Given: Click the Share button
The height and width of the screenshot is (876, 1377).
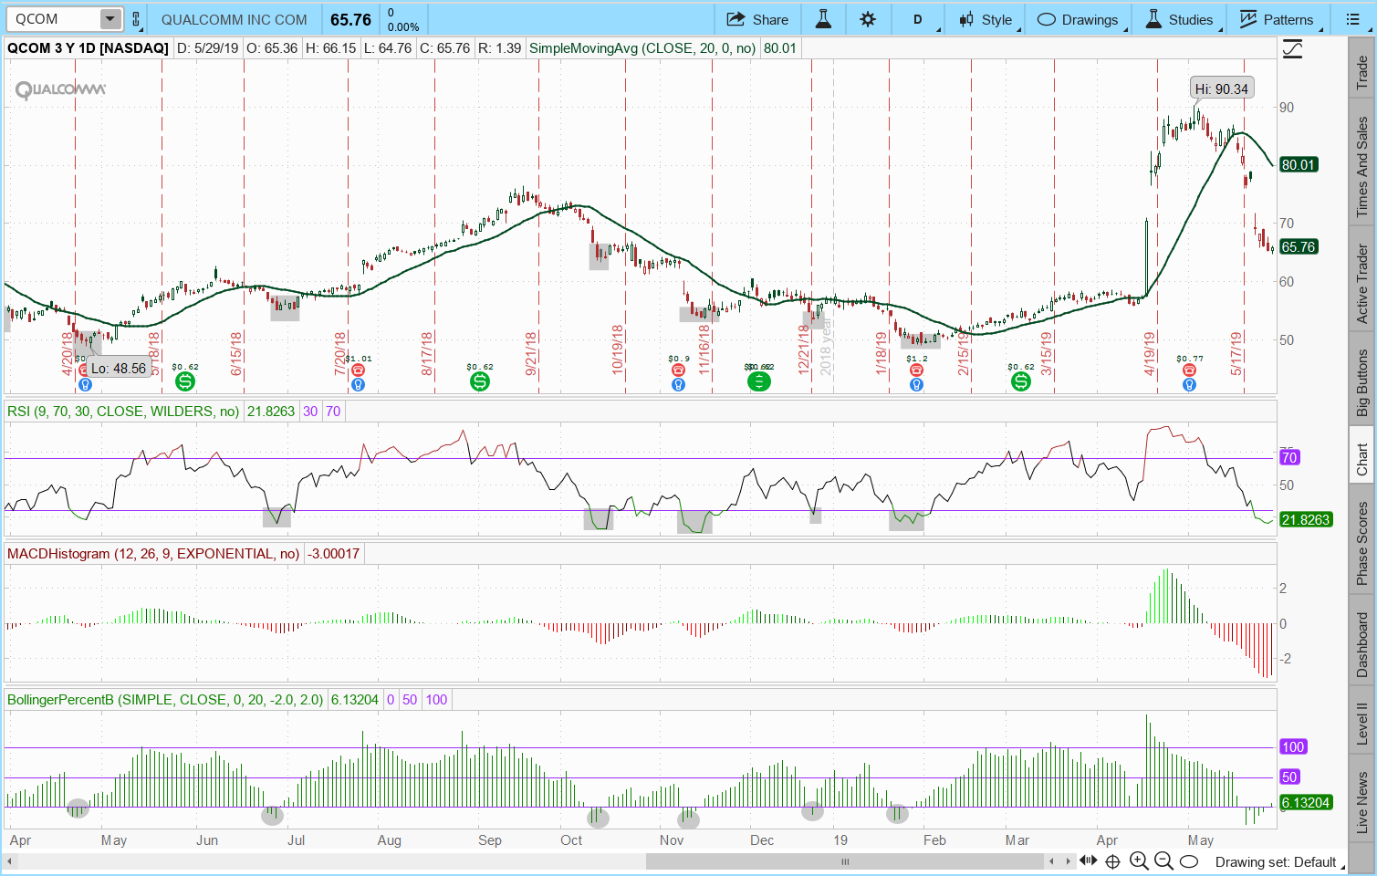Looking at the screenshot, I should coord(757,19).
